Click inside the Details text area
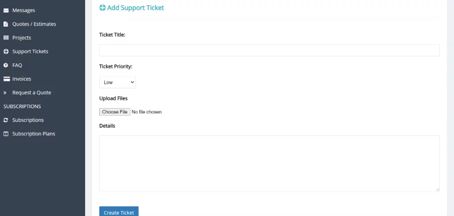Image resolution: width=454 pixels, height=216 pixels. 269,163
